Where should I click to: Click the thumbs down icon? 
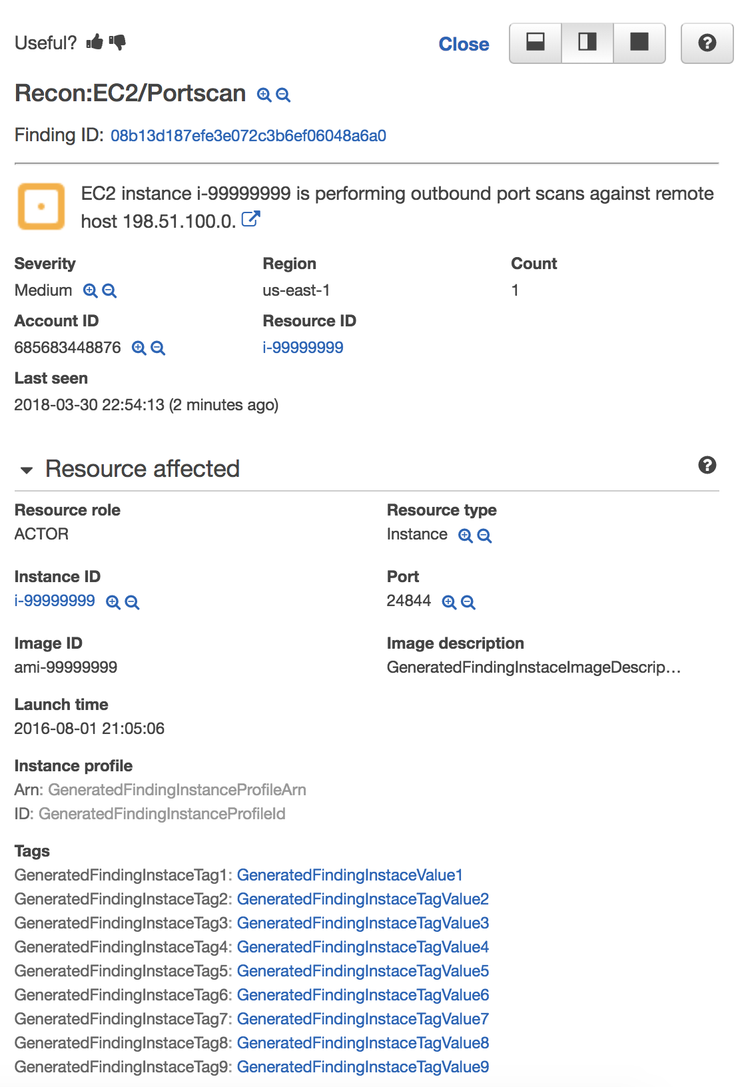[x=117, y=42]
